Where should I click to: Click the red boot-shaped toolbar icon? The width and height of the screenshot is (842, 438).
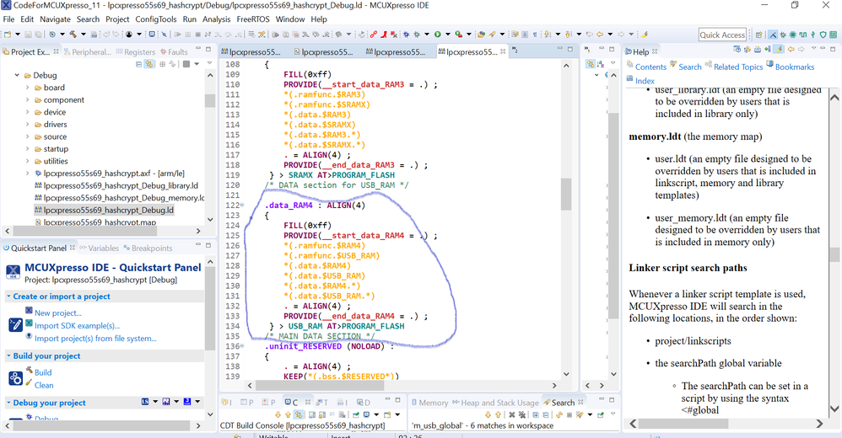coord(384,35)
